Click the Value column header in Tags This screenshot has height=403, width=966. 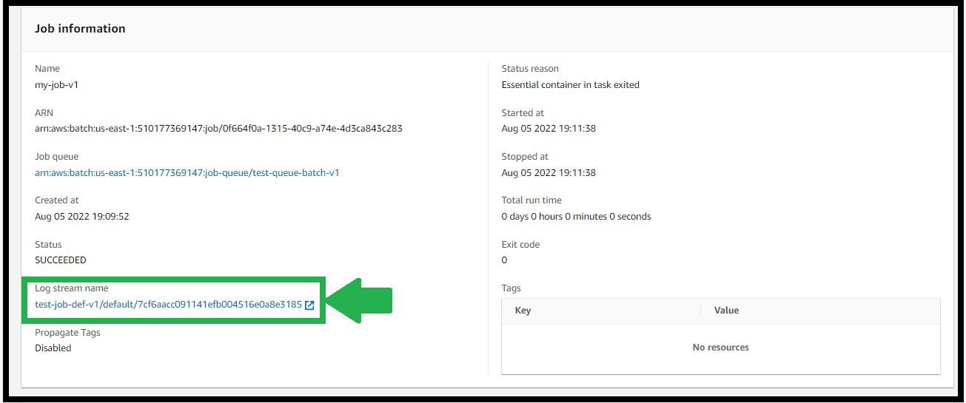point(726,311)
